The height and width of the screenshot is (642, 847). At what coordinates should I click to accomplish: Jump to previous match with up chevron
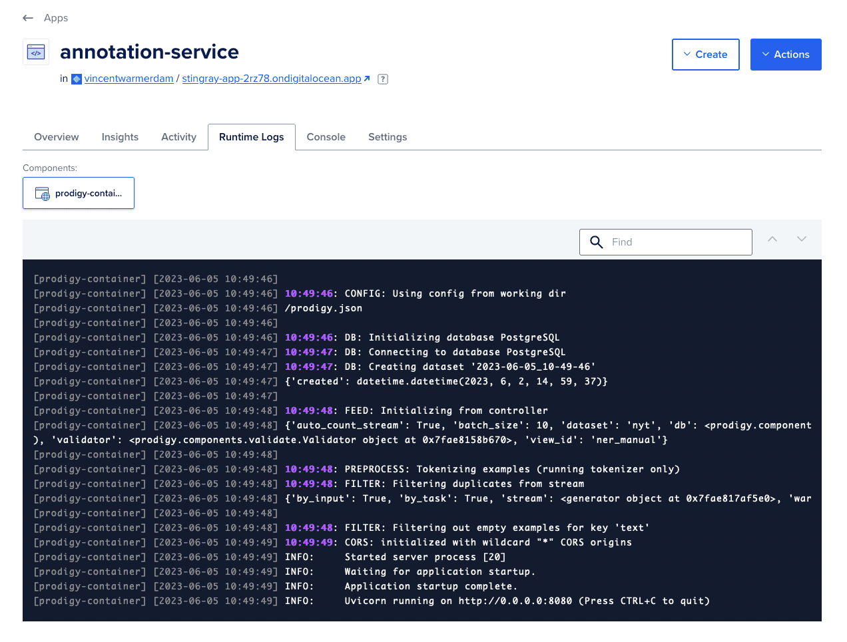(772, 238)
